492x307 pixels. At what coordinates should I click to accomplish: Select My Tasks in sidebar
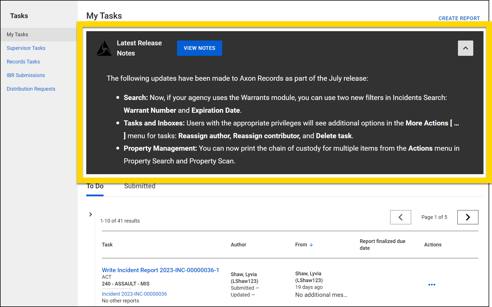coord(17,35)
